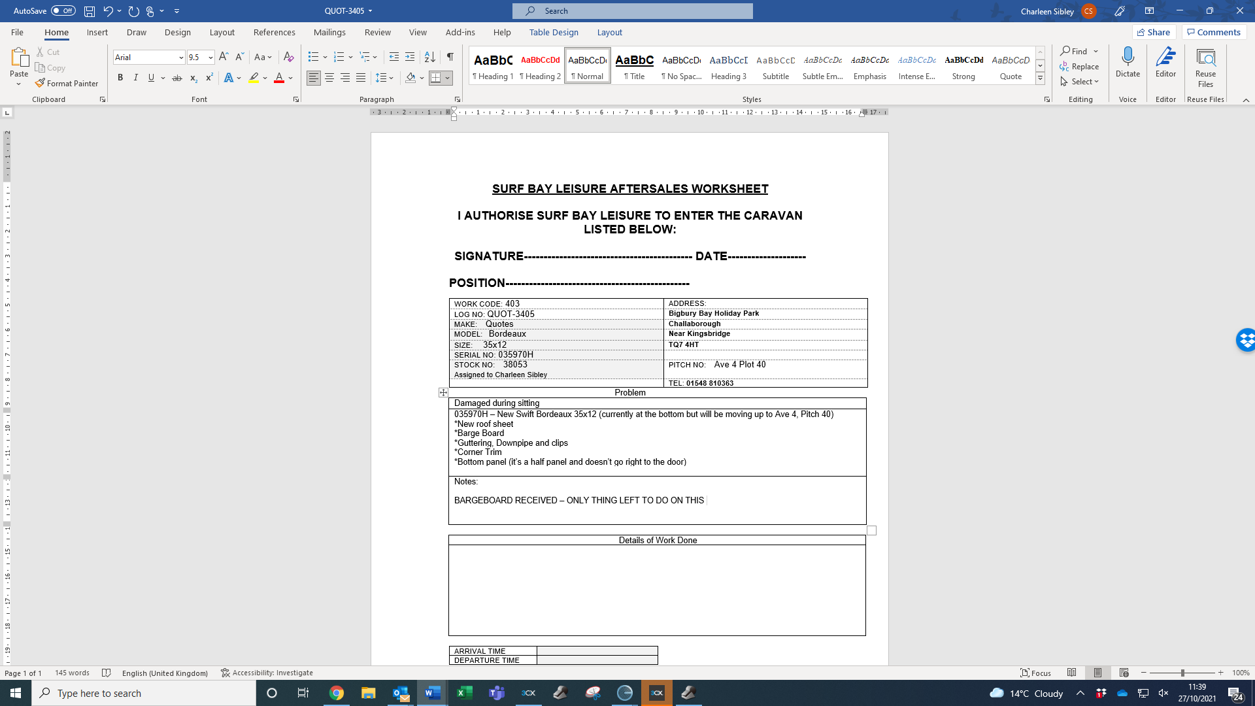This screenshot has height=706, width=1255.
Task: Open Excel from the Windows taskbar
Action: (x=464, y=693)
